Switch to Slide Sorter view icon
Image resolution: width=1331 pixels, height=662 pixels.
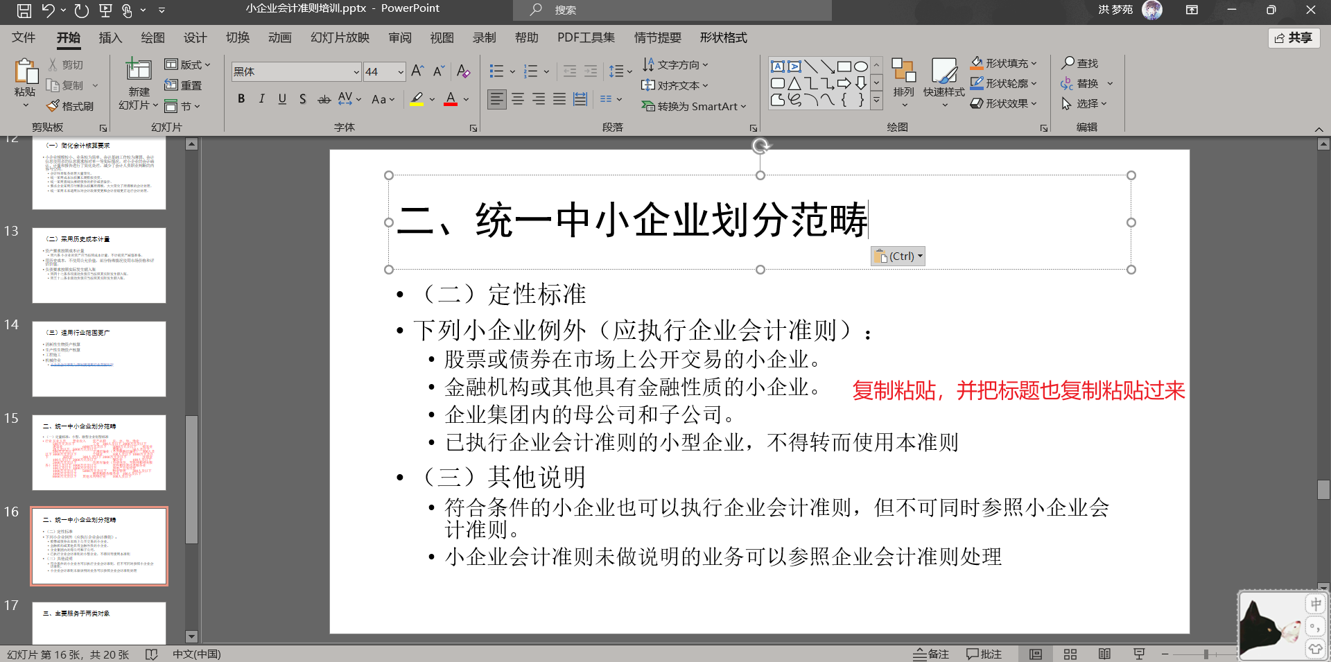(x=1070, y=654)
